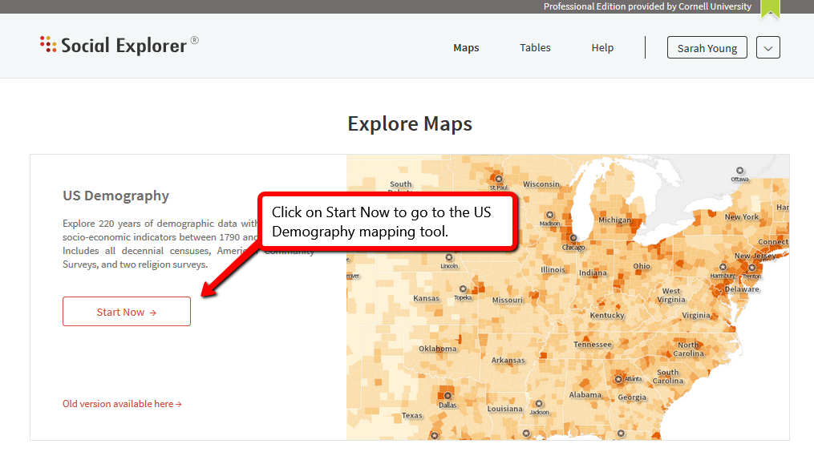The height and width of the screenshot is (452, 814).
Task: Click the Ottawa city marker on map
Action: (739, 171)
